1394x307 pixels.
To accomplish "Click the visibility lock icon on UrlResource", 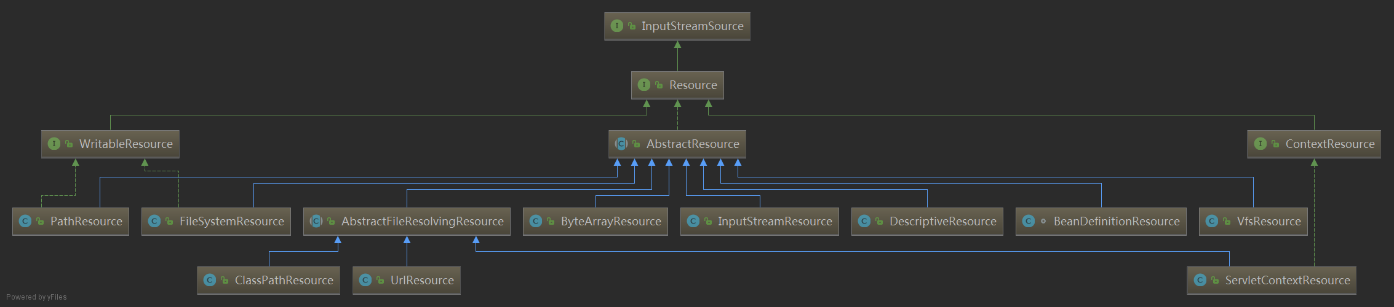I will 380,280.
